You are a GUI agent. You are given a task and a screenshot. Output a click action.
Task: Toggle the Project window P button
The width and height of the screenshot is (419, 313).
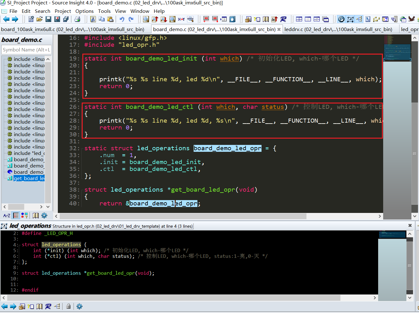pos(341,19)
